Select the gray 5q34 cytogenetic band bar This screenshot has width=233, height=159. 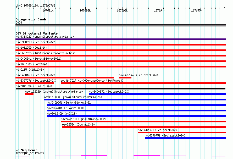[x=120, y=25]
